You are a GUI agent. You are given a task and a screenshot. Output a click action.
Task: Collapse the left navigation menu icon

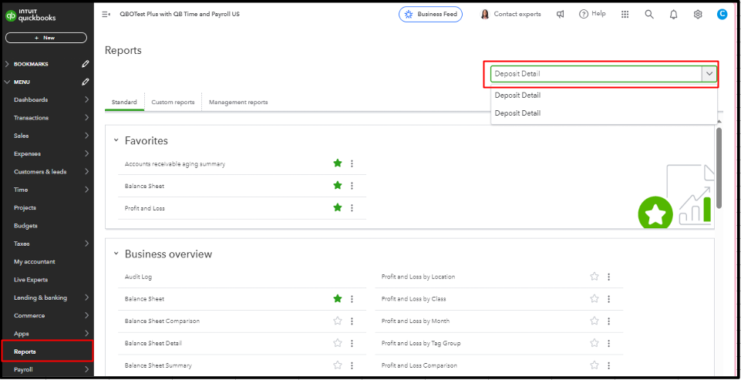106,14
